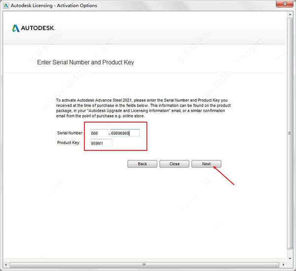Viewport: 296px width, 271px height.
Task: Click the Back button
Action: pos(142,164)
